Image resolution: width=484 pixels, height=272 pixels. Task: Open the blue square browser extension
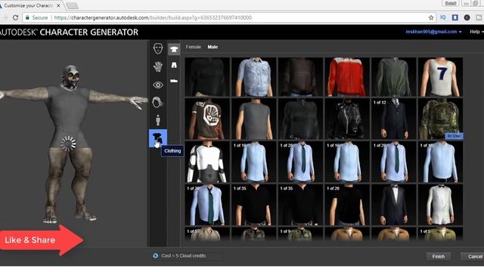pos(455,17)
